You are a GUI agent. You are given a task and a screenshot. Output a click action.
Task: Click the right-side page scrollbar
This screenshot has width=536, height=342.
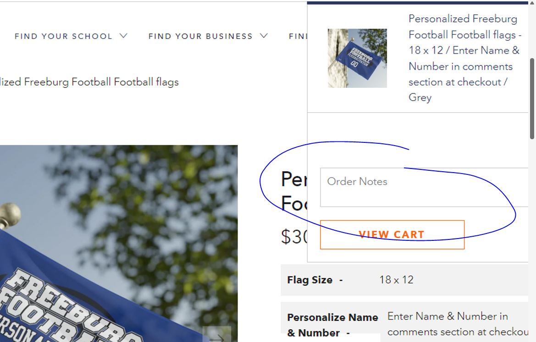(x=533, y=96)
